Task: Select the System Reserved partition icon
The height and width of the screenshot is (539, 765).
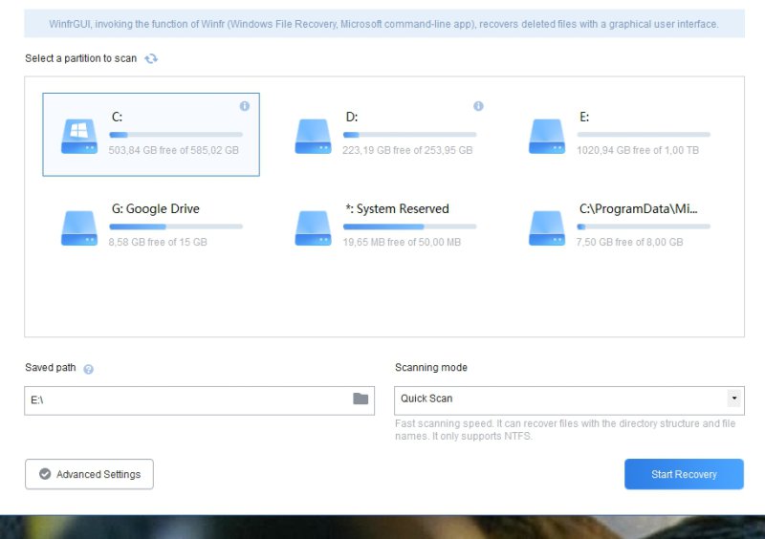Action: (x=313, y=228)
